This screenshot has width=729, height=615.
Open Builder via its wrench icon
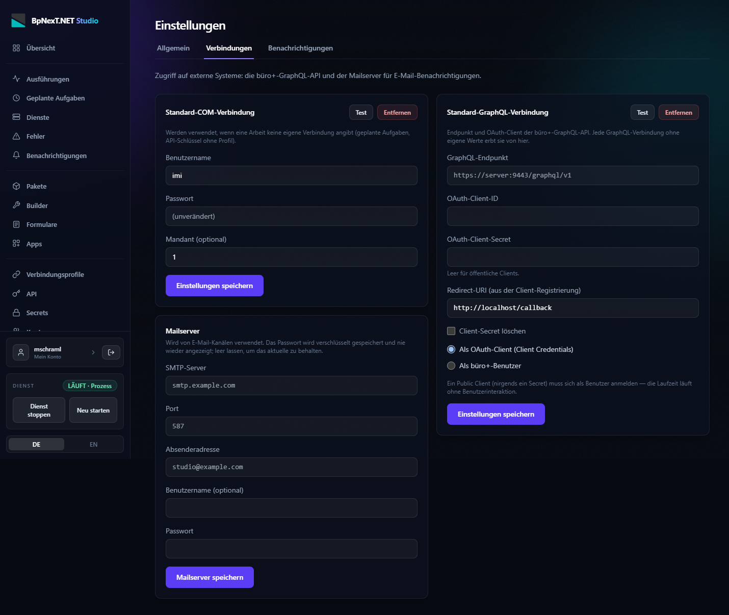tap(16, 206)
